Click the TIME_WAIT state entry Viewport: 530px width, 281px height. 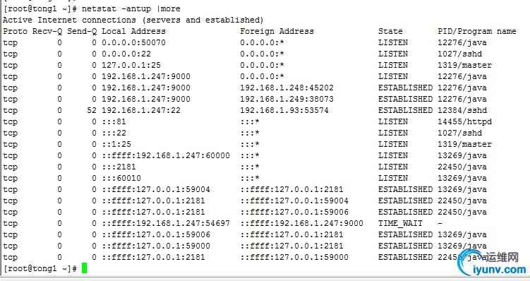(x=400, y=224)
